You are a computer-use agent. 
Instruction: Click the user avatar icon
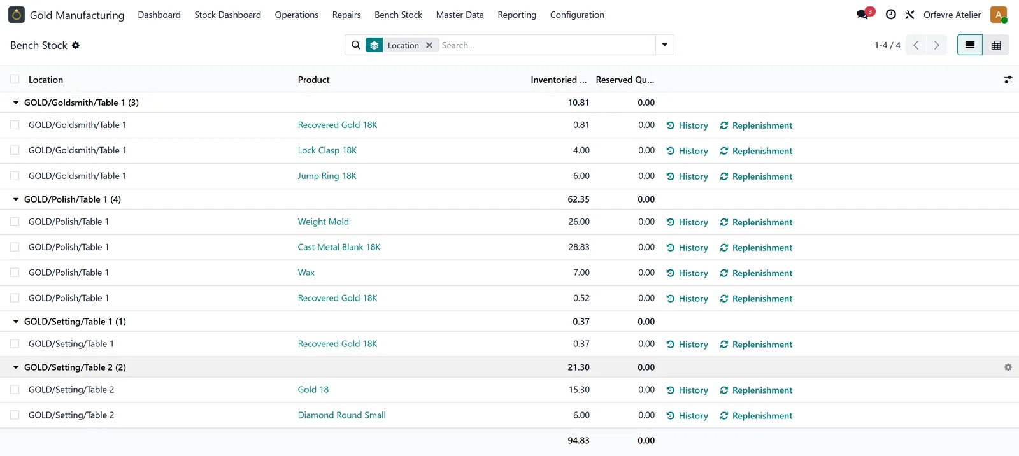[999, 15]
